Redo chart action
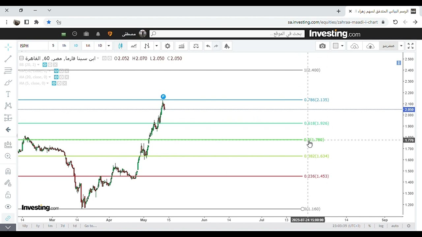Viewport: 422px width, 237px height. (216, 46)
